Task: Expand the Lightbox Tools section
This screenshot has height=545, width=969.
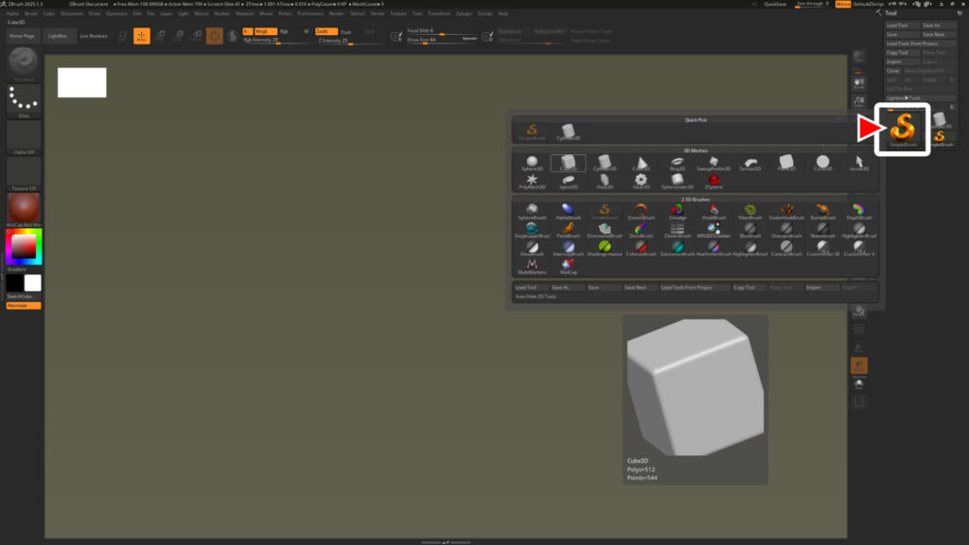Action: [904, 97]
